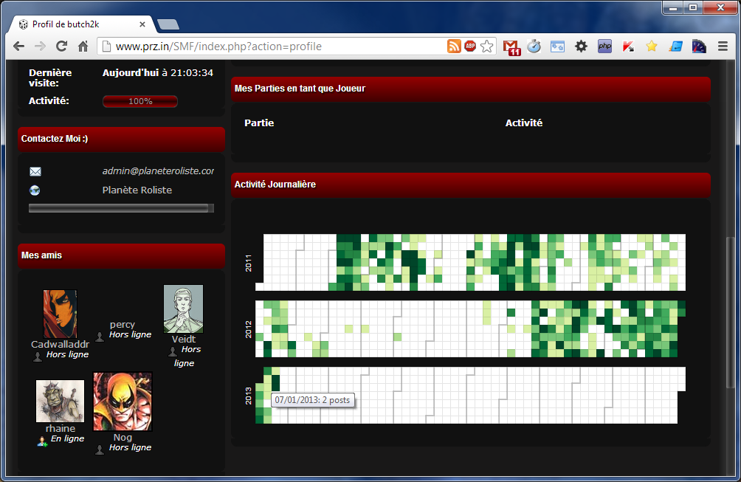Close the Profil de butch2k tab
Viewport: 741px width, 482px height.
click(142, 24)
